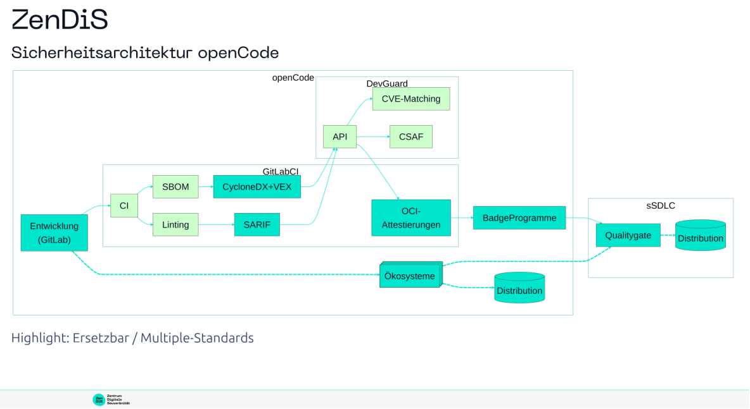
Task: Select the SBOM box
Action: (175, 187)
